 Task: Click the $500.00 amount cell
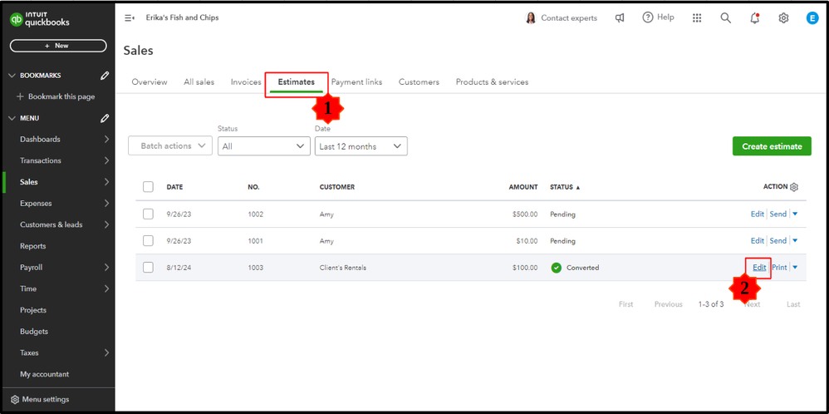[x=524, y=214]
